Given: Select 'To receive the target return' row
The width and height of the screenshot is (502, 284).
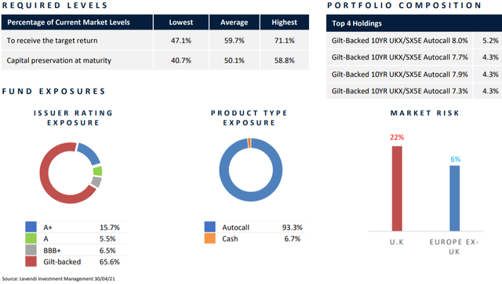Looking at the screenshot, I should 155,41.
